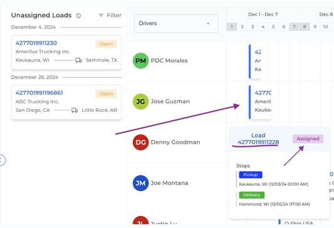Select Jose Guzman JG avatar

pyautogui.click(x=141, y=101)
